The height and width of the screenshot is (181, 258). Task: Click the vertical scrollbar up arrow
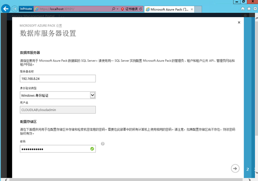257,19
